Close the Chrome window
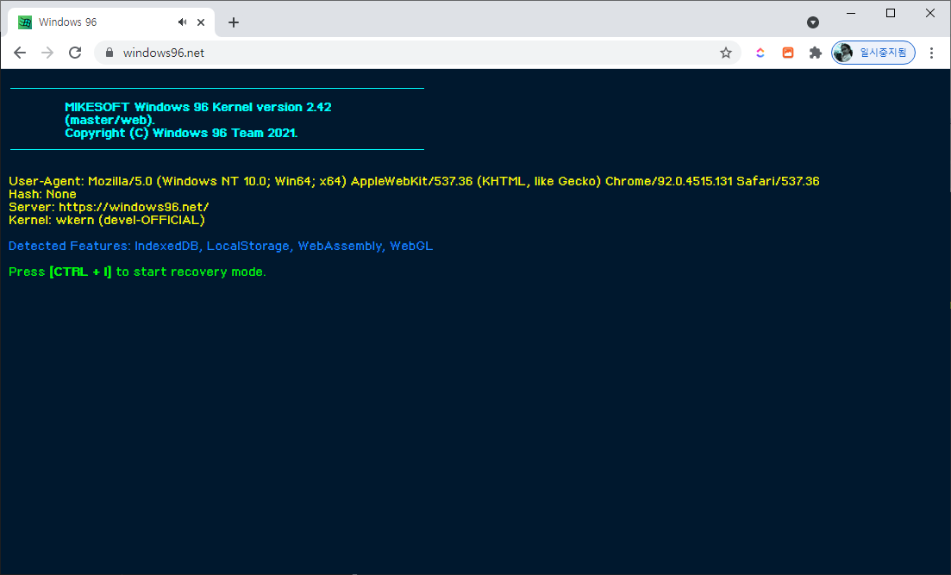The image size is (951, 575). [929, 13]
